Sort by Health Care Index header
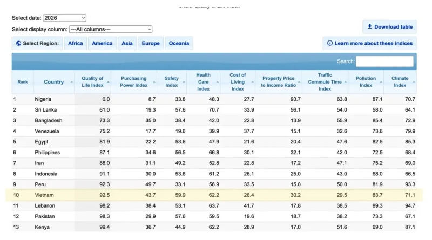This screenshot has width=432, height=240. 204,82
